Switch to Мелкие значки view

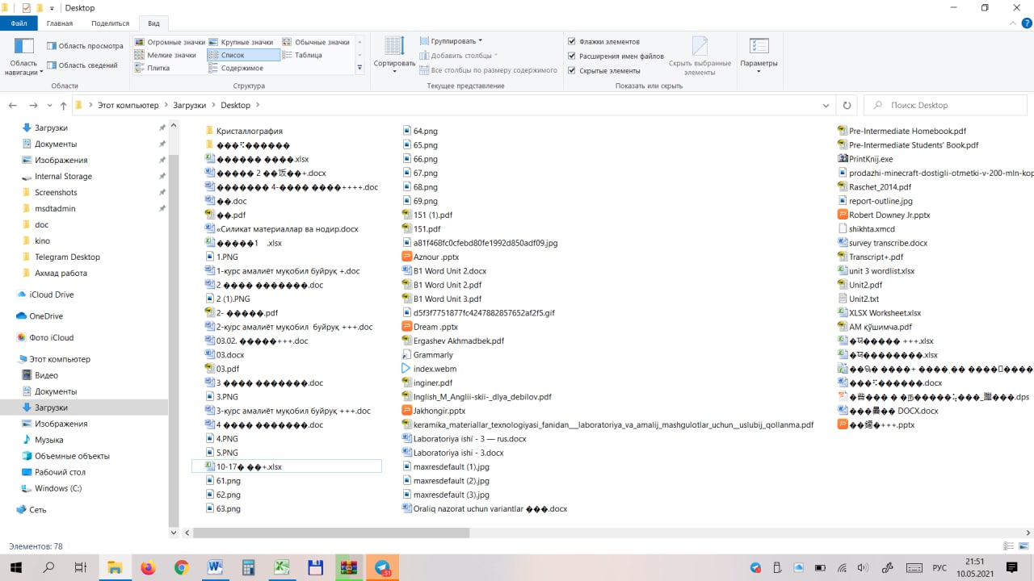[x=166, y=55]
